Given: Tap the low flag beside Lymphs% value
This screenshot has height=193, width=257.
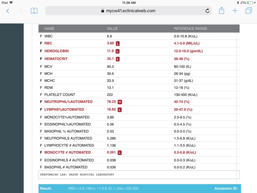Looking at the screenshot, I should pos(120,110).
